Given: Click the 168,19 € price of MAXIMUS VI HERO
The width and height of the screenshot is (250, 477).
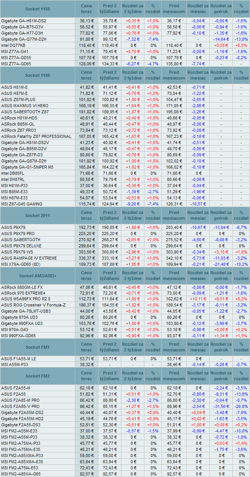Looking at the screenshot, I should click(x=86, y=106).
